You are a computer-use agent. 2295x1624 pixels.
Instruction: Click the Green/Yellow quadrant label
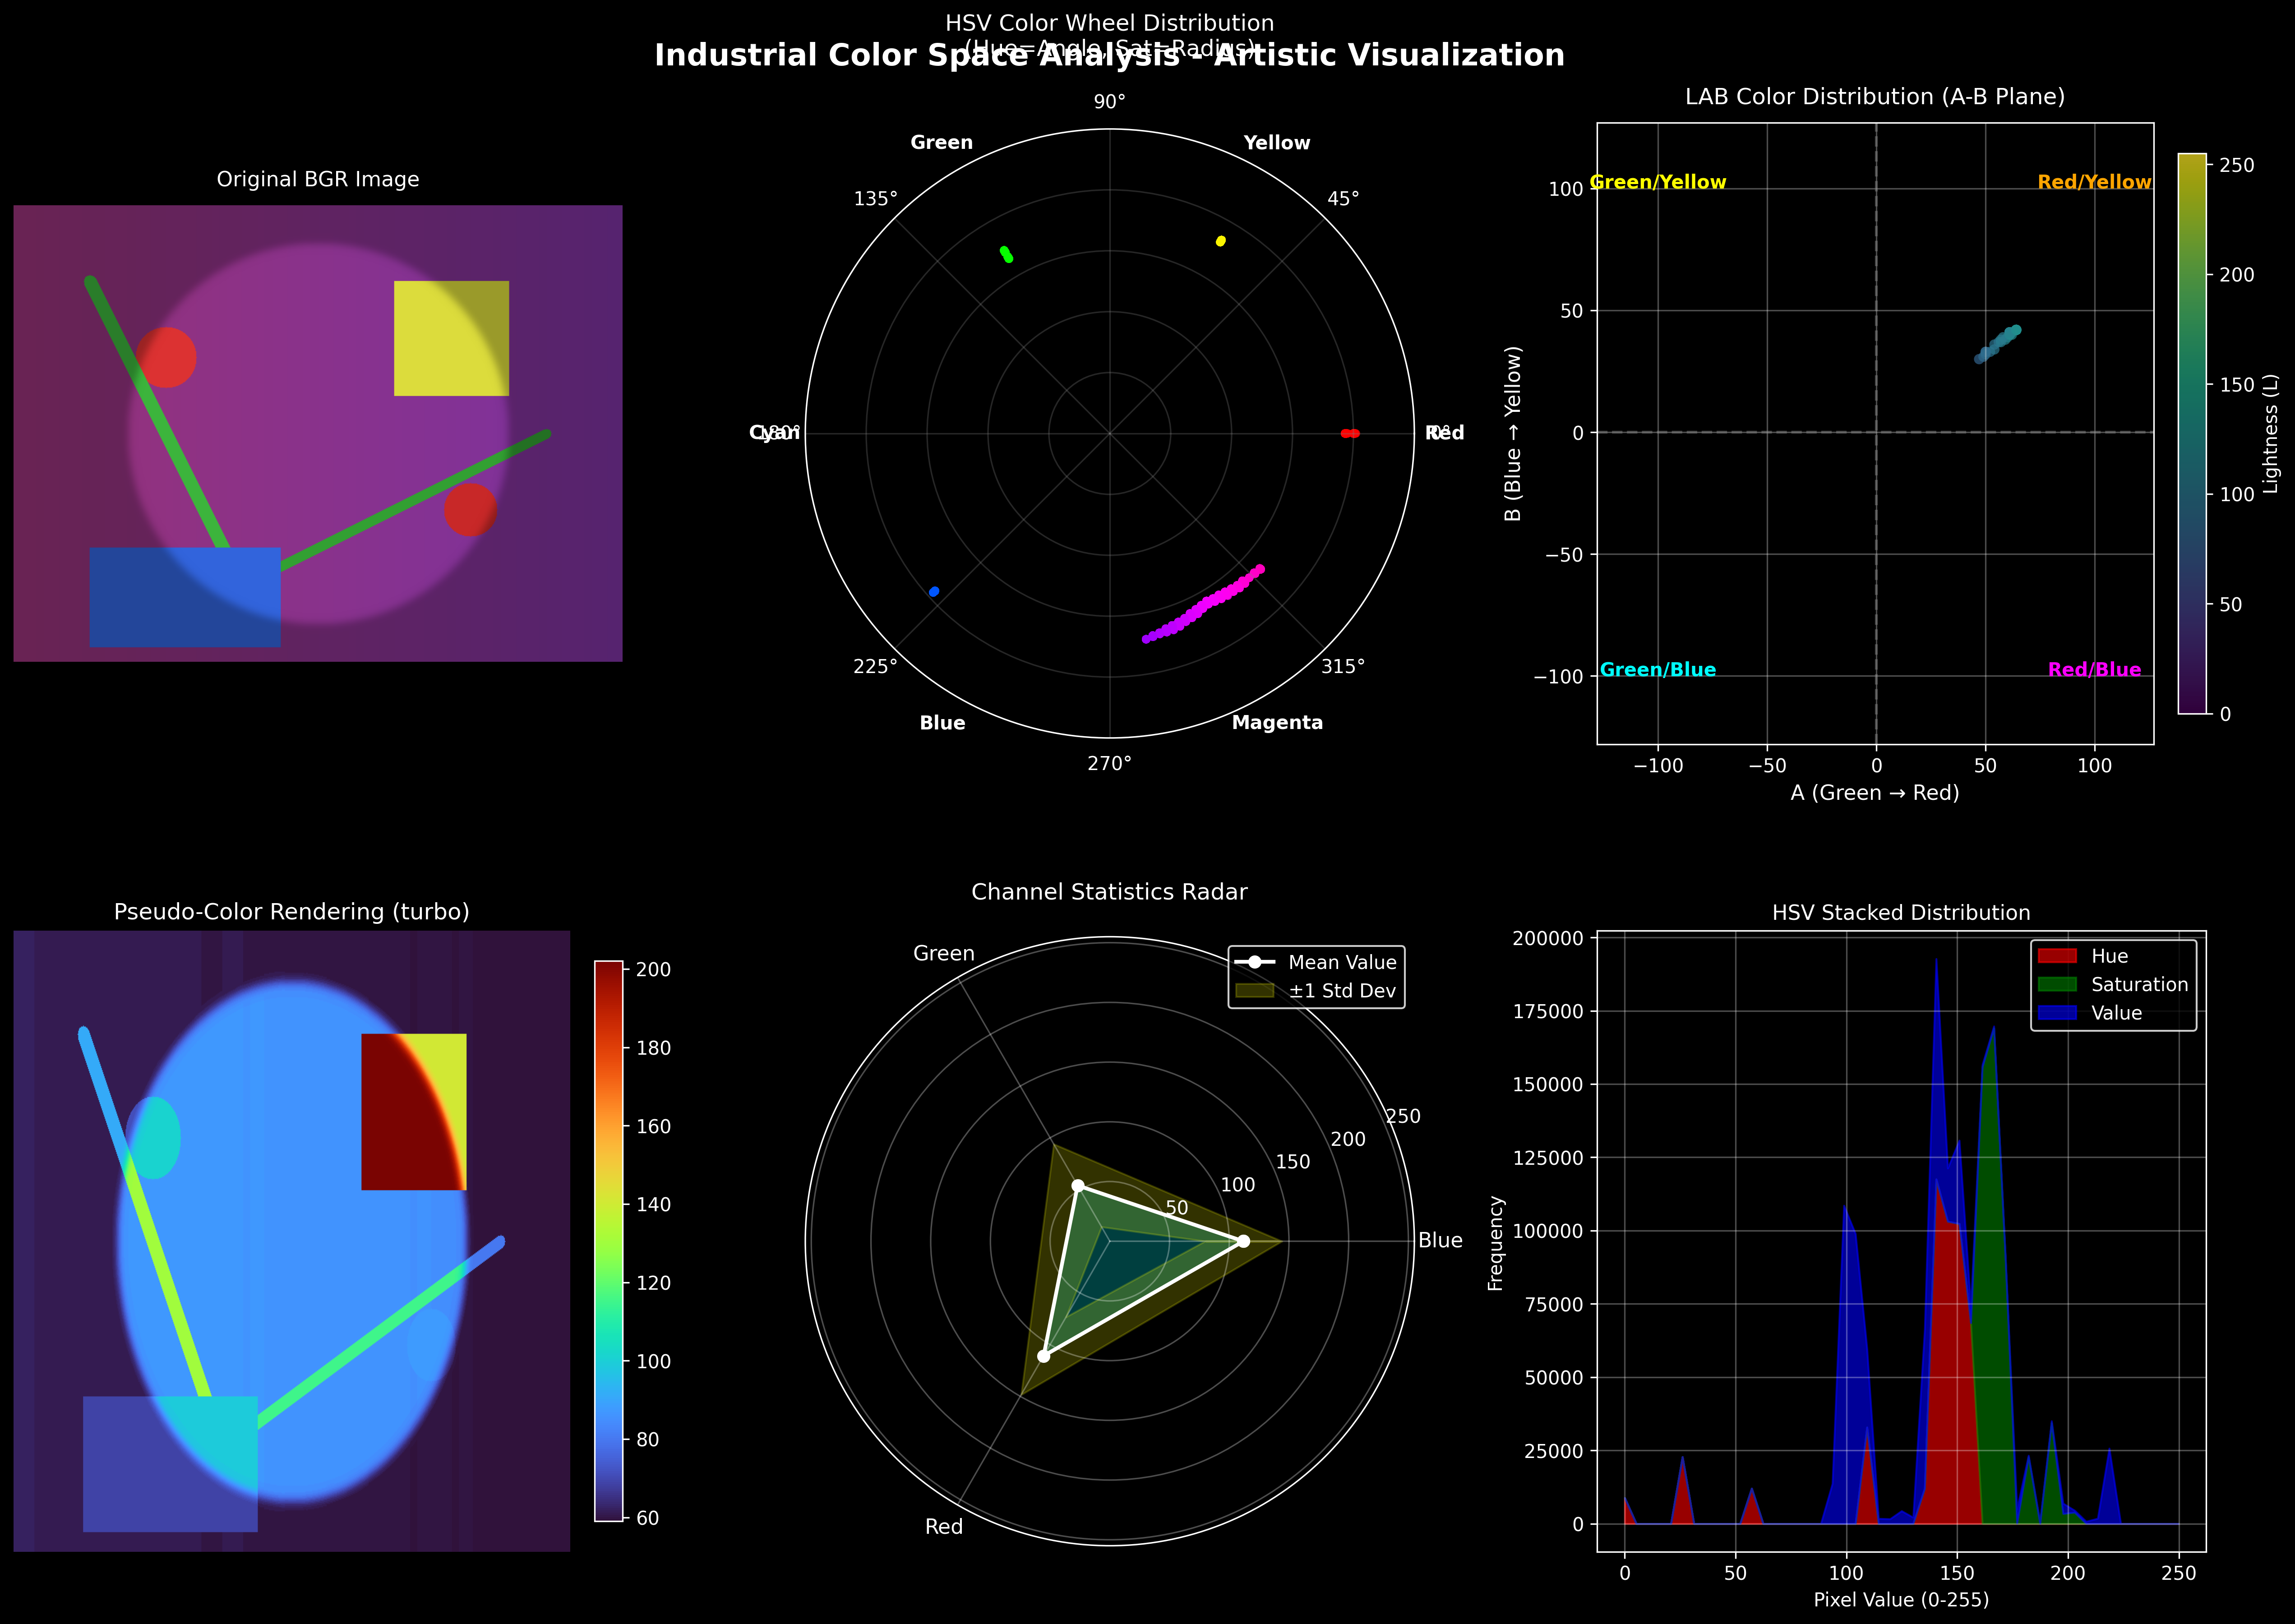pos(1657,182)
